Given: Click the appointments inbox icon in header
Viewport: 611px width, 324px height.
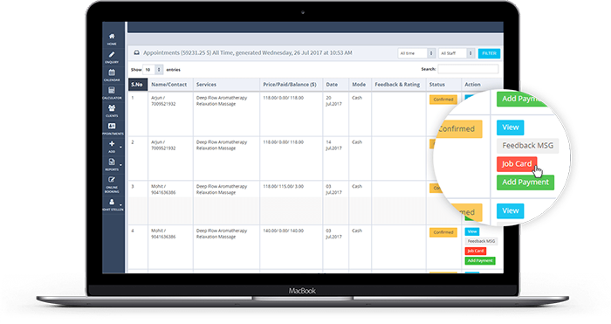Looking at the screenshot, I should coord(137,52).
